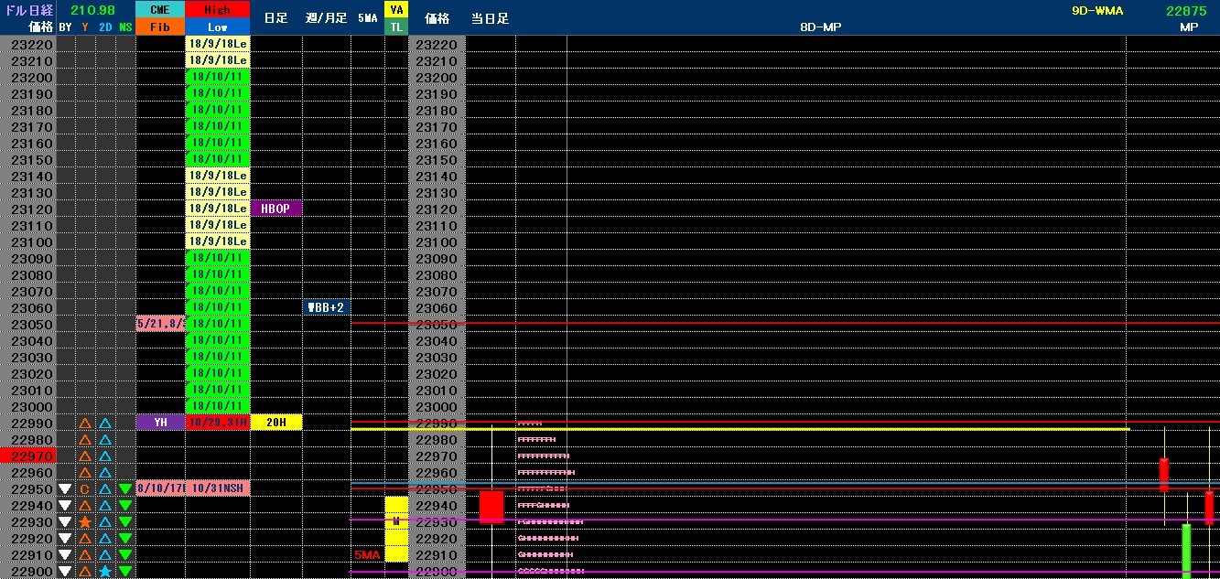Select the orange Fib header cell
1220x579 pixels.
point(160,27)
